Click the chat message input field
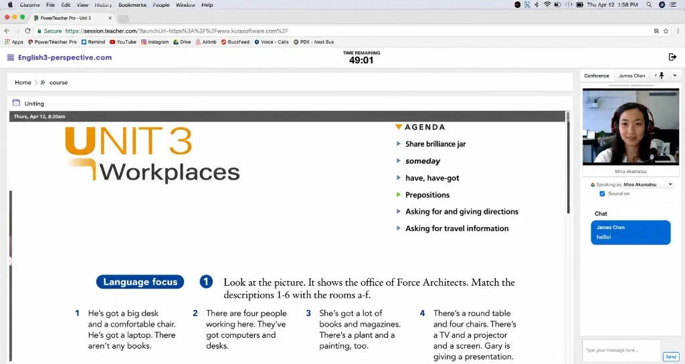Screen dimensions: 685x364 (621, 350)
